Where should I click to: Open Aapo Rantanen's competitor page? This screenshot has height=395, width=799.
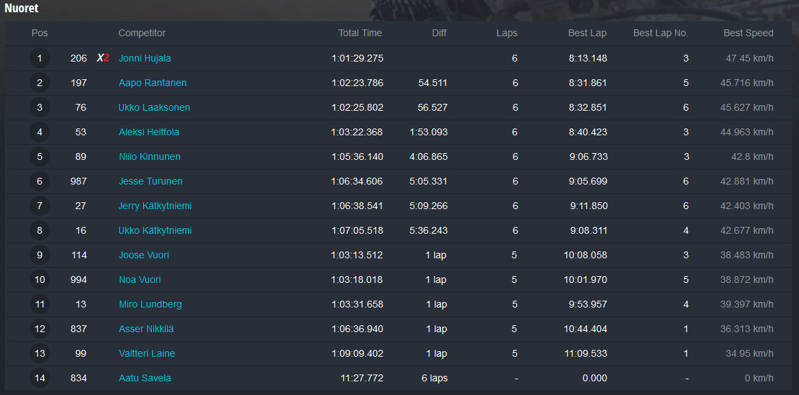153,83
